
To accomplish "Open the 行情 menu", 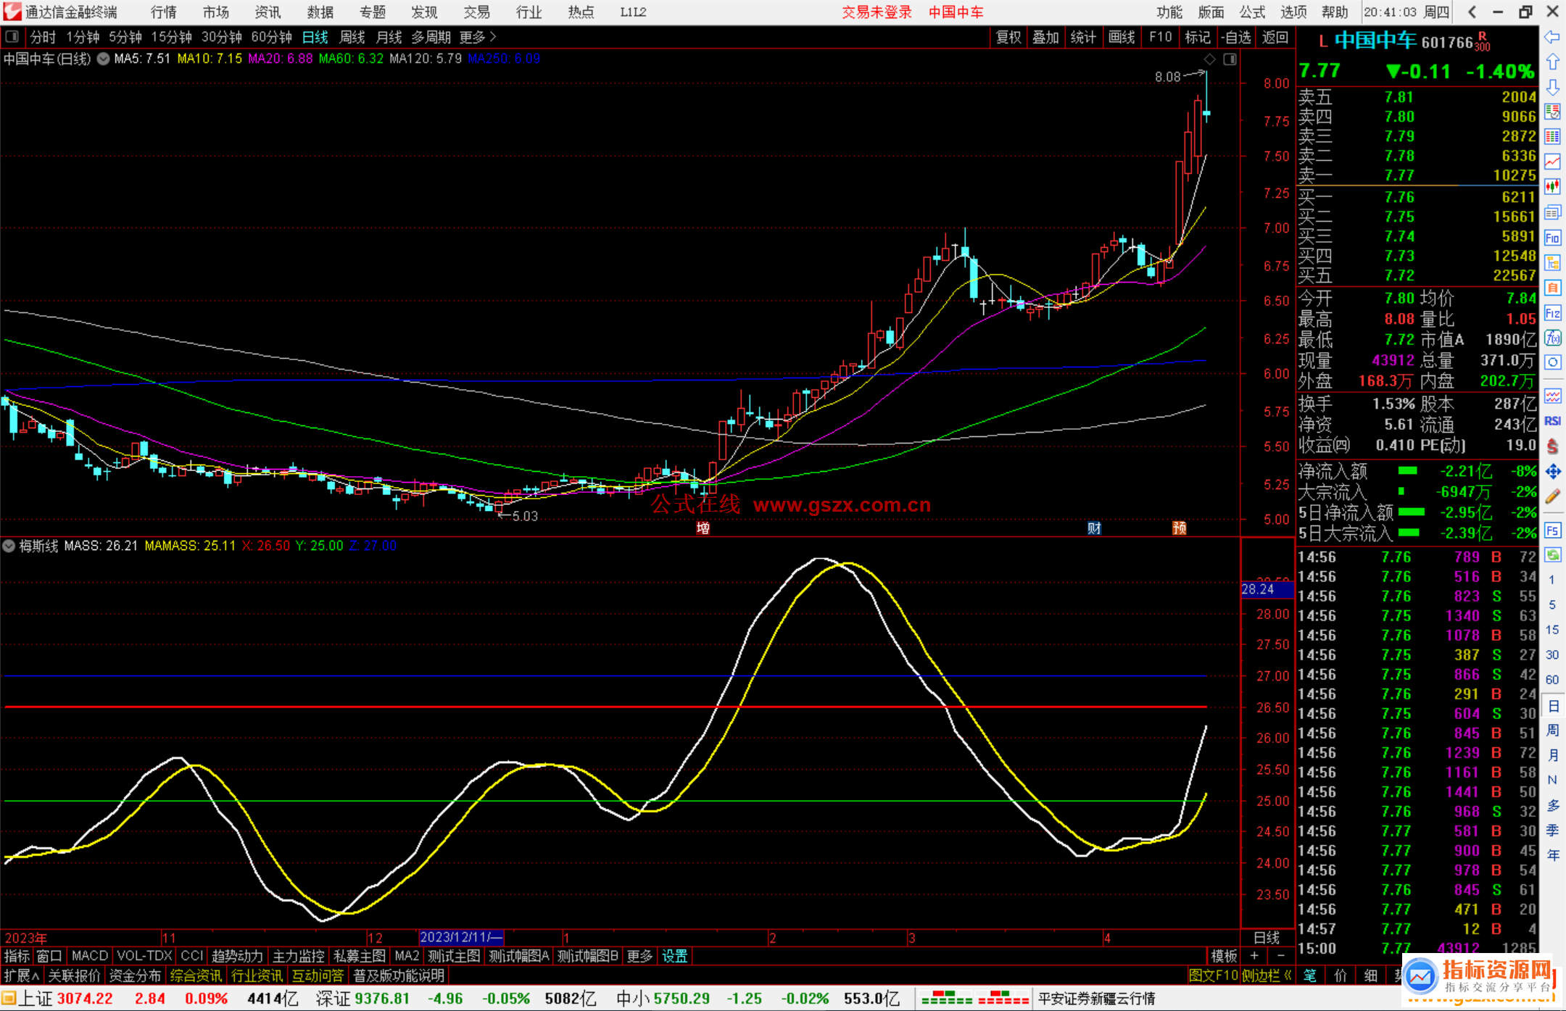I will [x=164, y=12].
